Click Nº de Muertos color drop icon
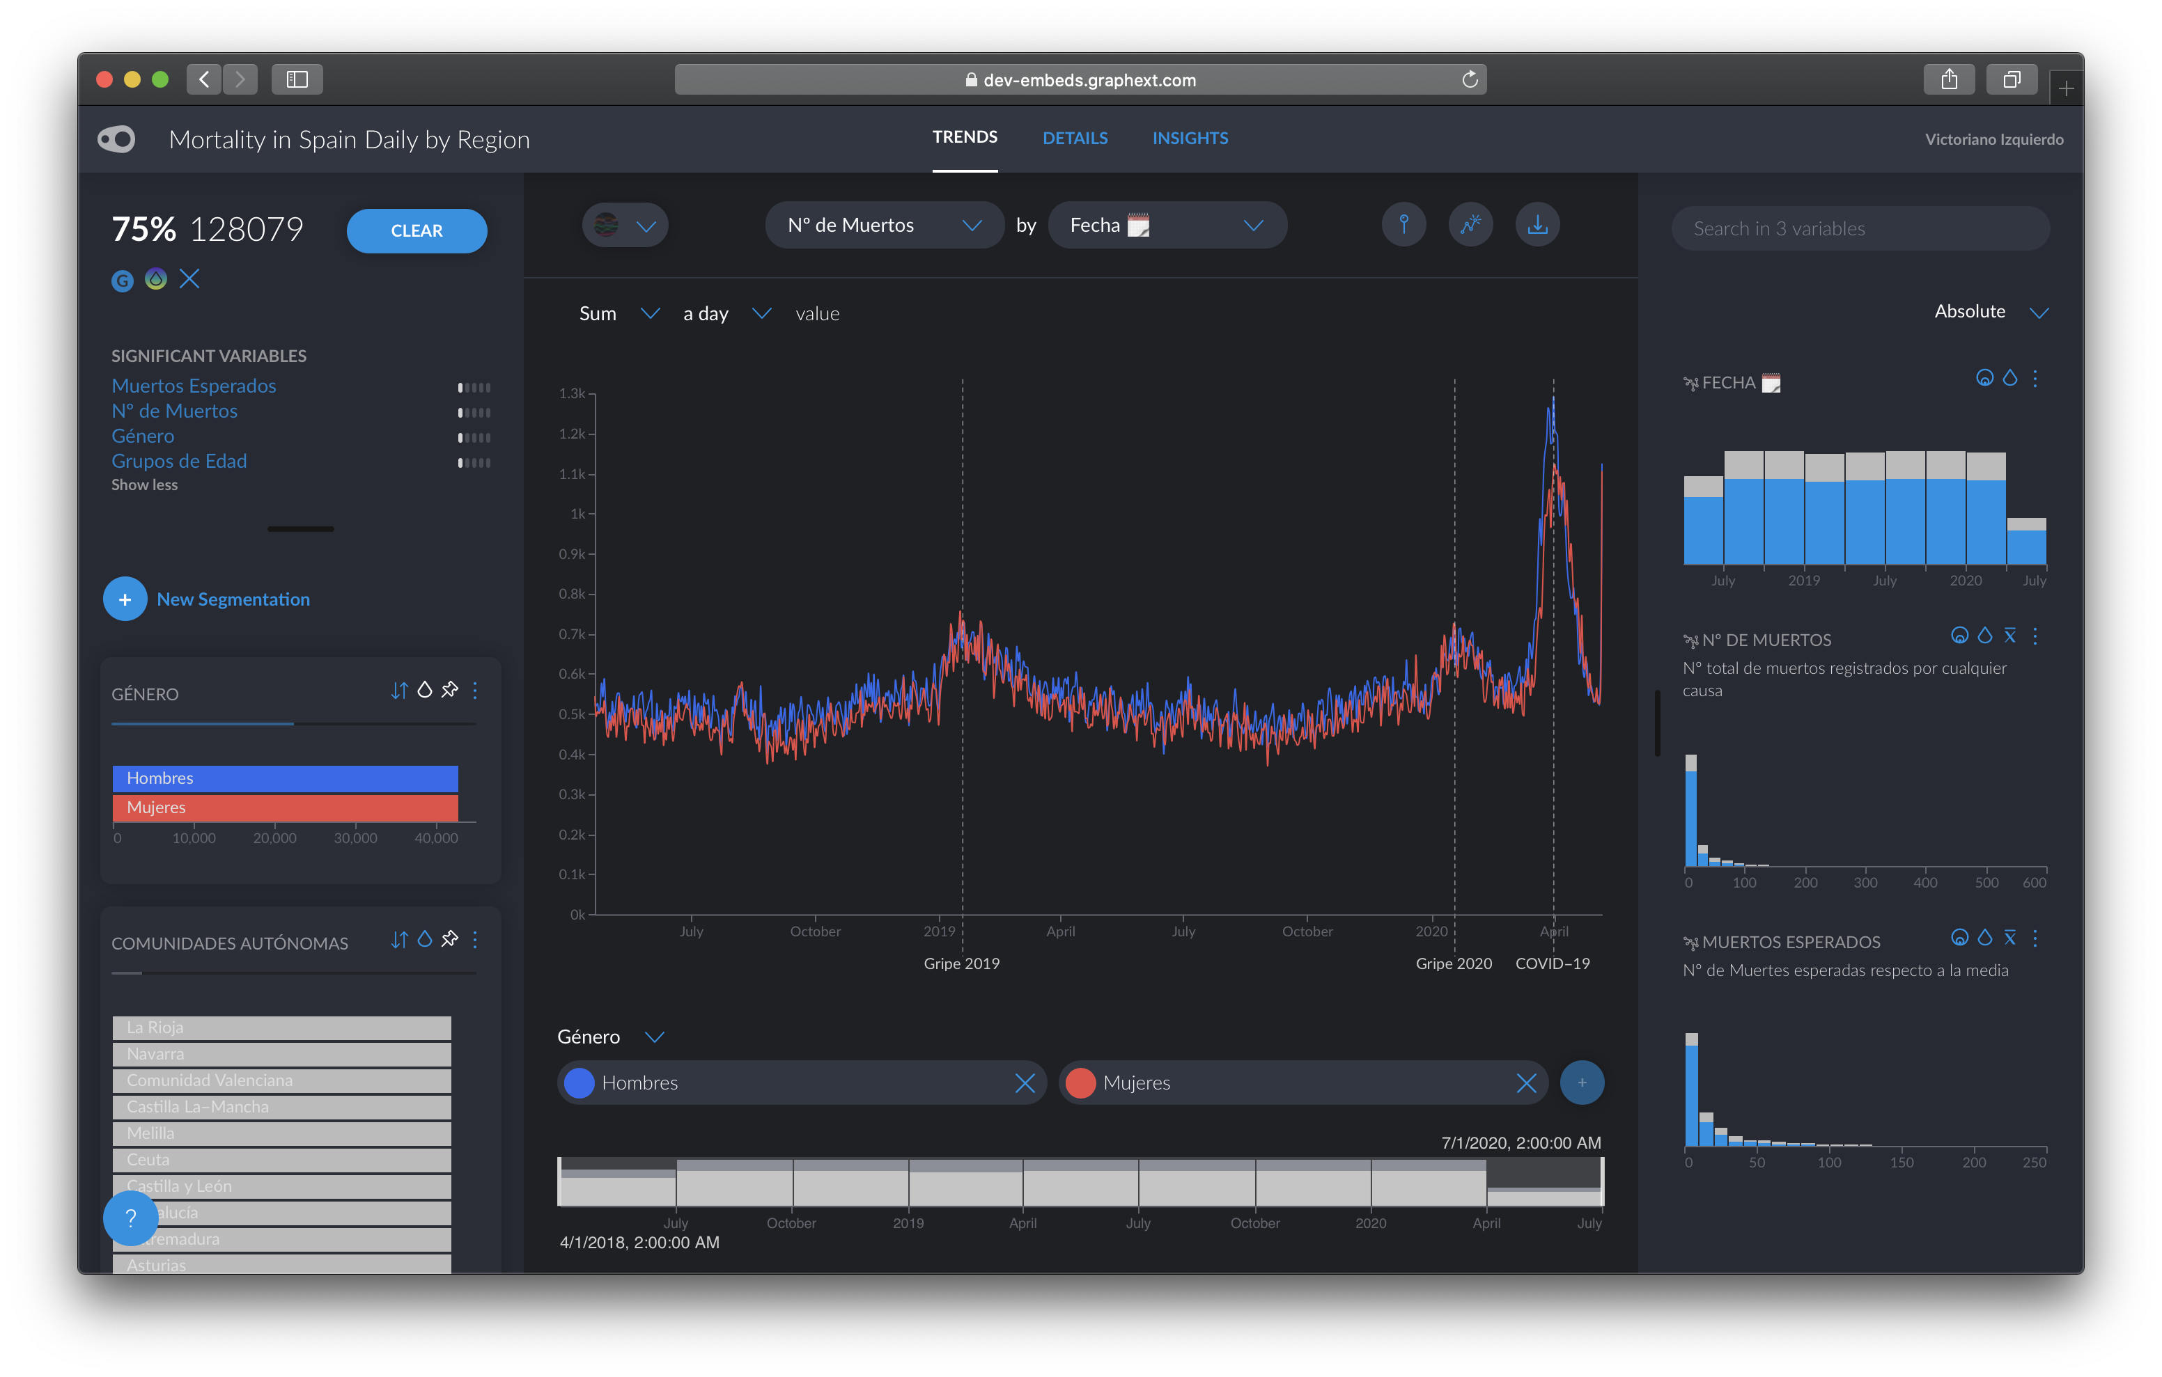Viewport: 2162px width, 1377px height. 1985,636
